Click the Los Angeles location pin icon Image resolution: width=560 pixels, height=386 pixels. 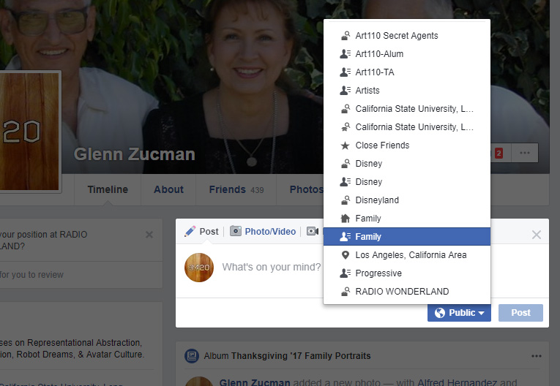coord(345,254)
